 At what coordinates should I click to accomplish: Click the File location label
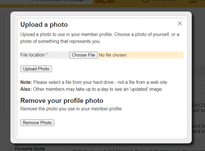click(32, 55)
